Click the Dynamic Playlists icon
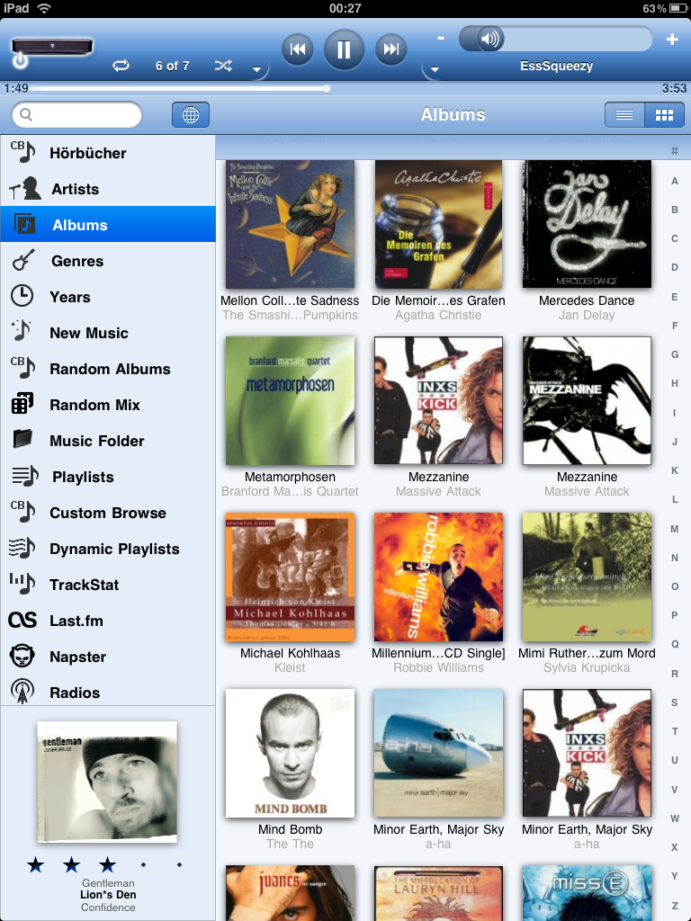The image size is (691, 921). (22, 549)
